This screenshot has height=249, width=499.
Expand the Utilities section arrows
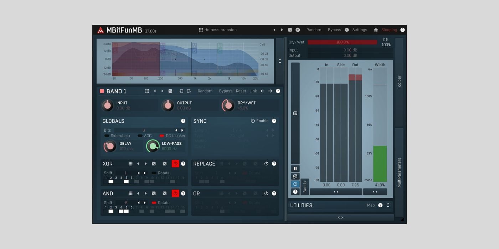tap(388, 205)
